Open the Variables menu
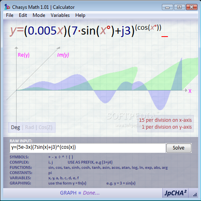201x201 pixels. tap(60, 15)
